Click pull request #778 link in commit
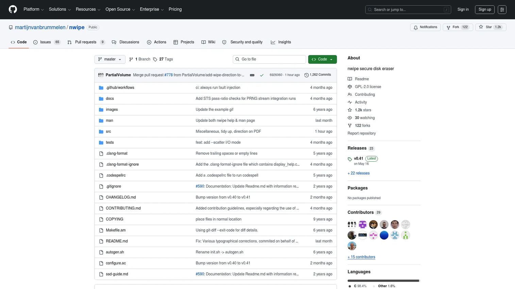The width and height of the screenshot is (515, 289). click(168, 75)
